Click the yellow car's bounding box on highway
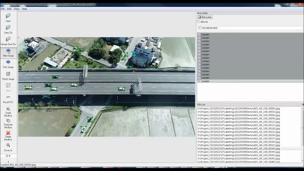The image size is (304, 171). (28, 88)
